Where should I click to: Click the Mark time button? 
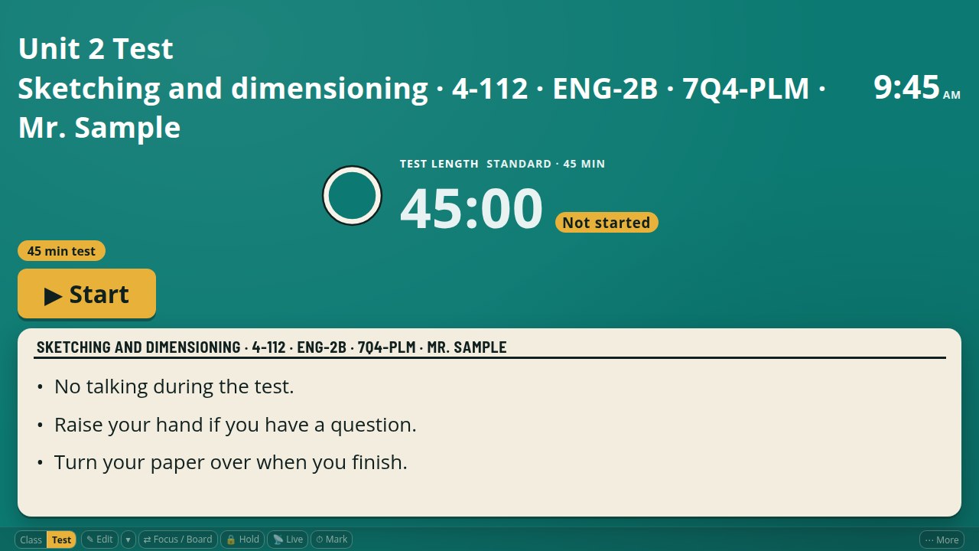tap(331, 540)
